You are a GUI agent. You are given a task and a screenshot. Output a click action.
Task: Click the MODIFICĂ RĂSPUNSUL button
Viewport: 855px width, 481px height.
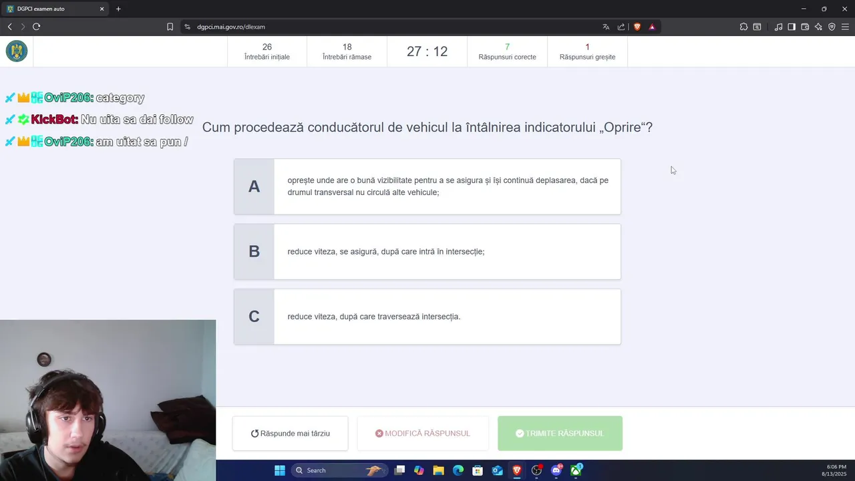pyautogui.click(x=423, y=433)
